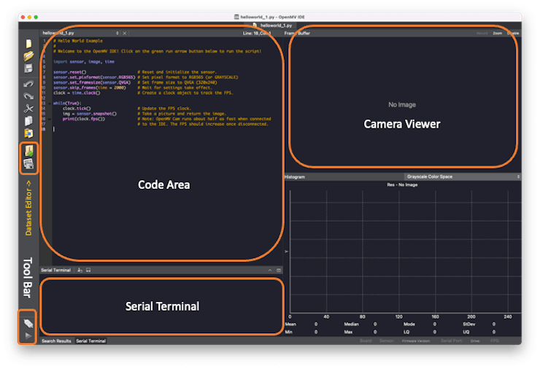The image size is (540, 369).
Task: Click the Board status entry
Action: click(366, 341)
